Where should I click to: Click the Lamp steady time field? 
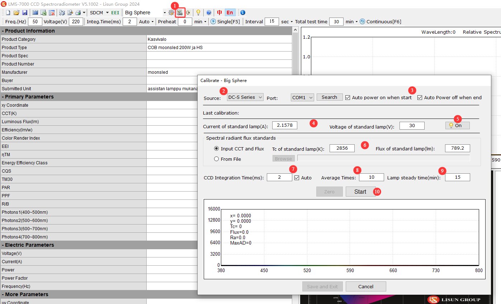point(458,177)
